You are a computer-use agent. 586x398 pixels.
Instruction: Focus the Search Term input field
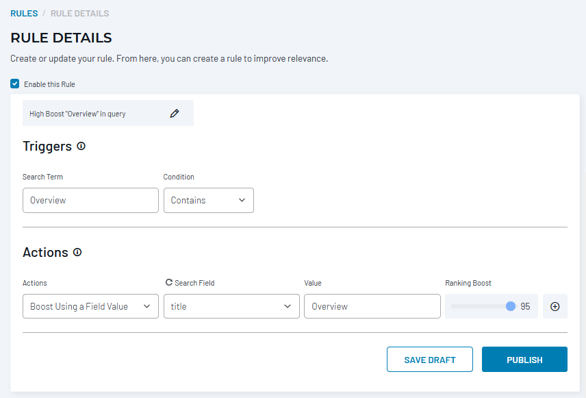tap(90, 201)
